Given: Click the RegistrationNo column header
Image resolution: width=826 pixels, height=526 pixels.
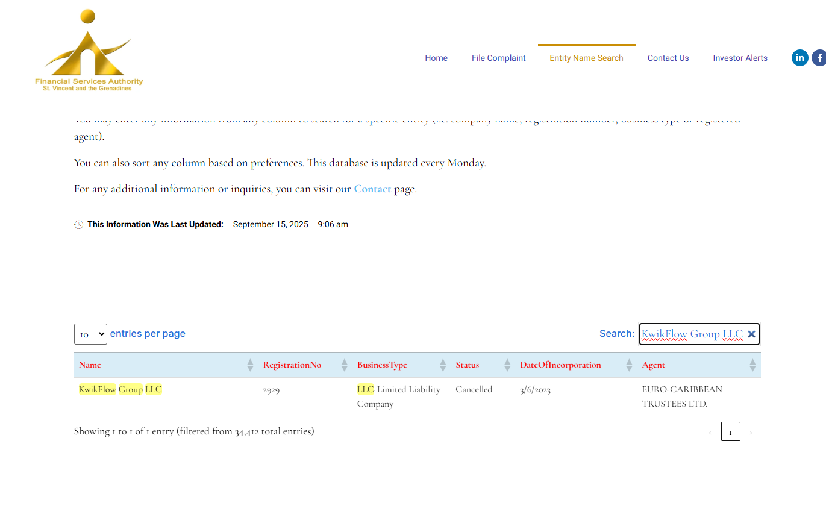Looking at the screenshot, I should [x=305, y=365].
